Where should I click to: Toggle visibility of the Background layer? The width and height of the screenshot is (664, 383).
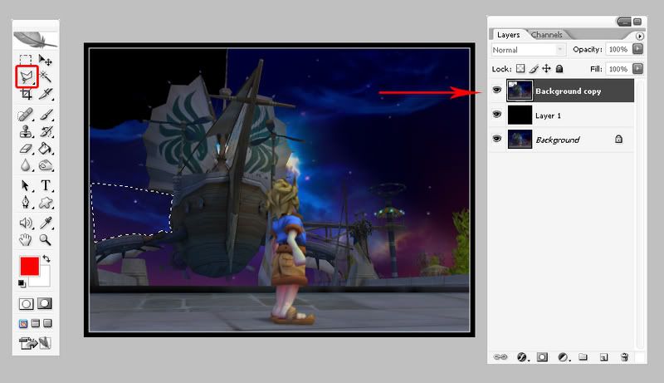point(496,139)
